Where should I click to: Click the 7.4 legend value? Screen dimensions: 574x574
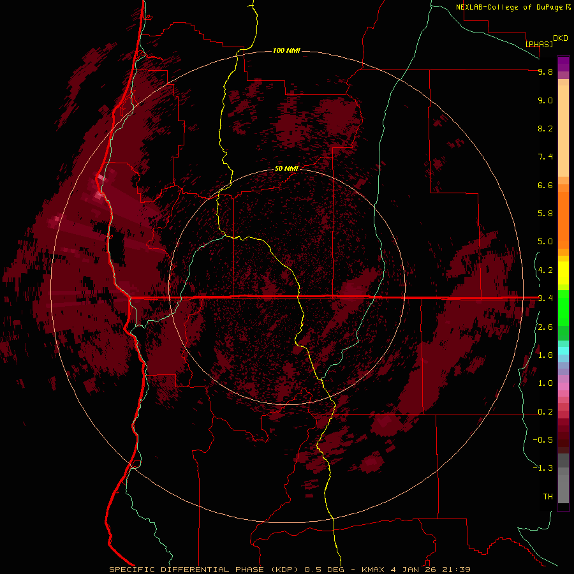pyautogui.click(x=545, y=157)
